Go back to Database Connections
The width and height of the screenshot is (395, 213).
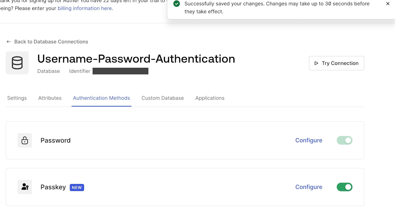(51, 42)
